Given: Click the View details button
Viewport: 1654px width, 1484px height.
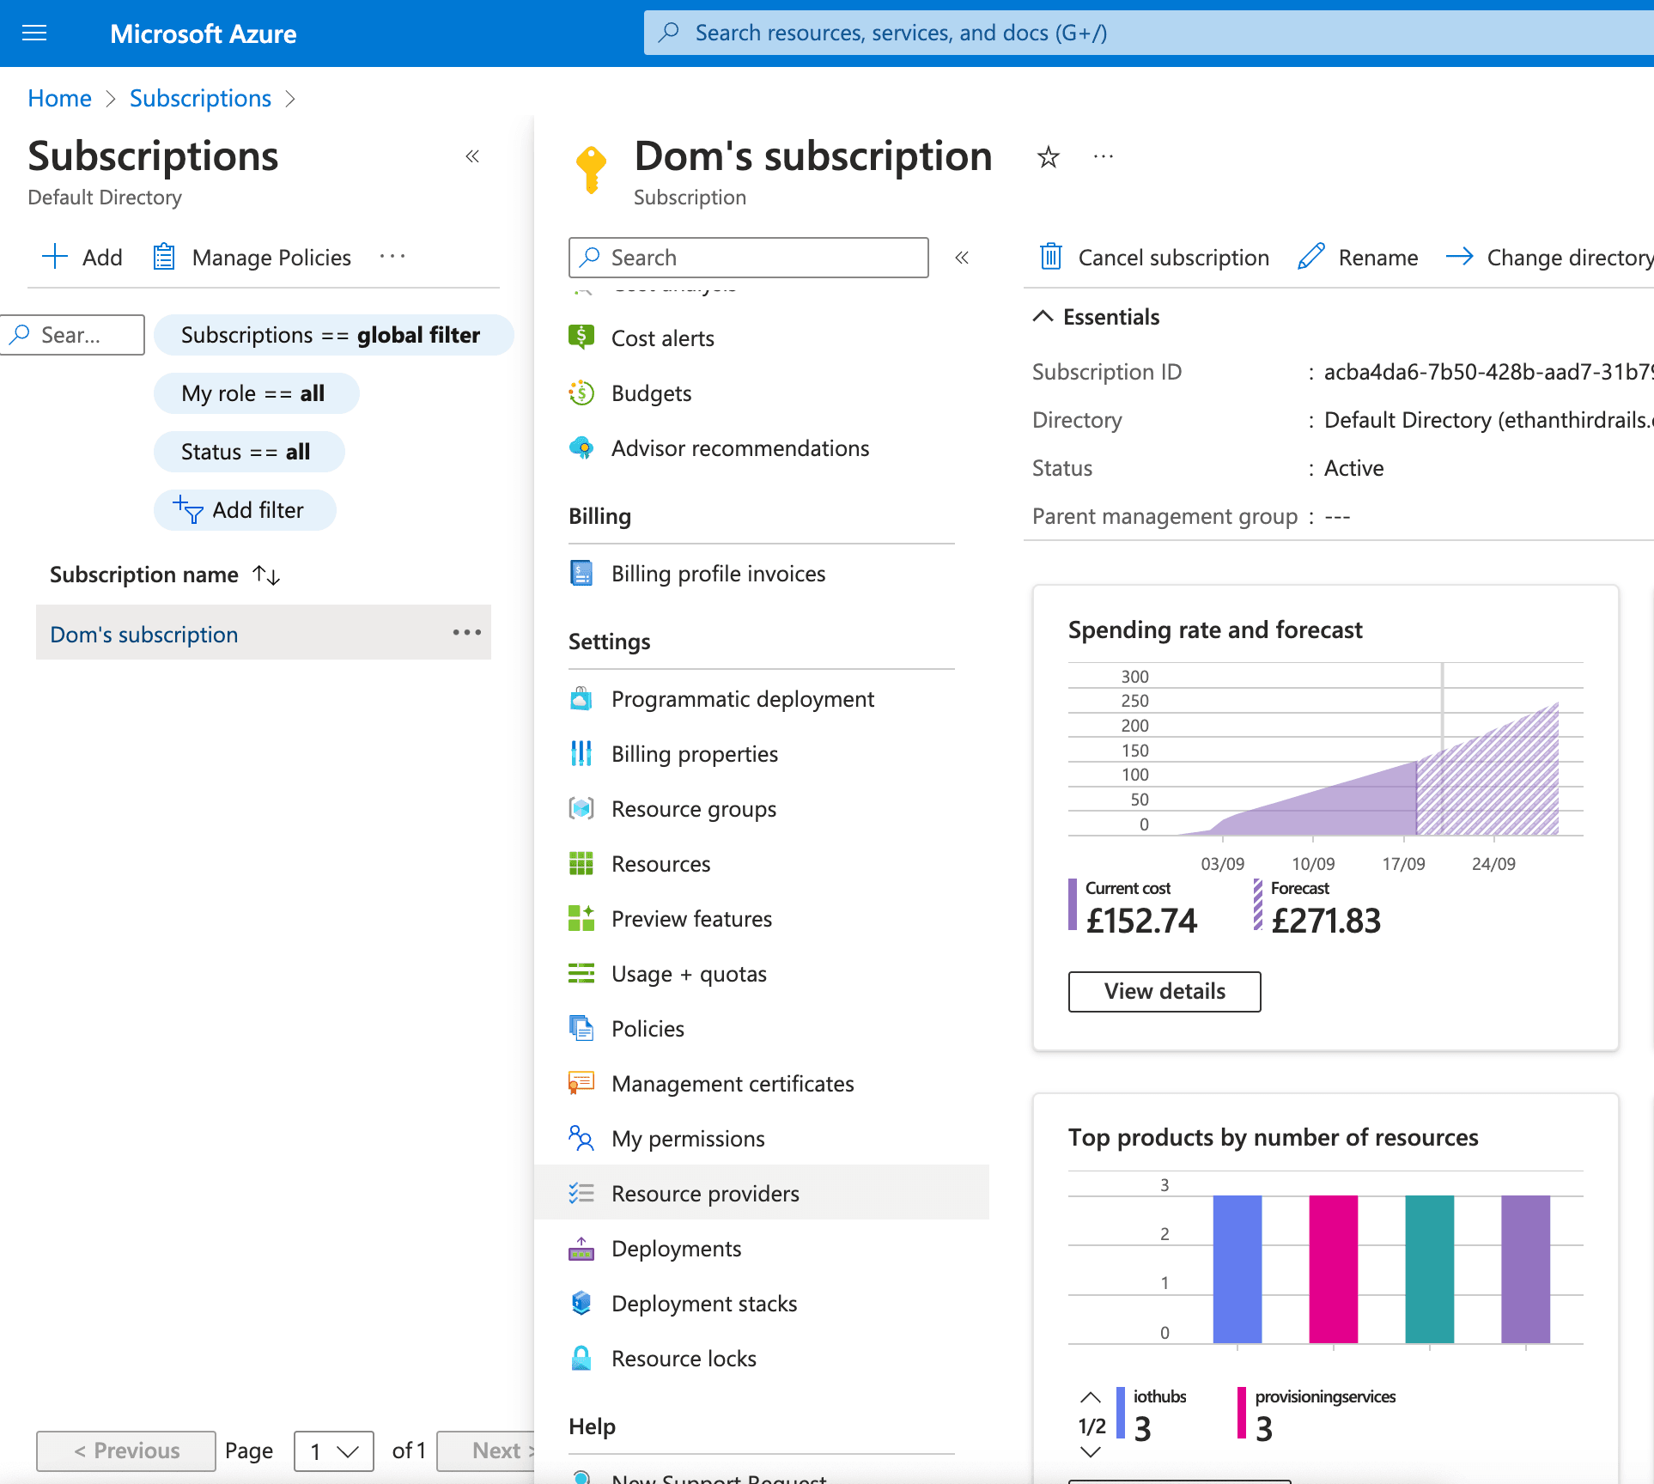Looking at the screenshot, I should (1164, 991).
